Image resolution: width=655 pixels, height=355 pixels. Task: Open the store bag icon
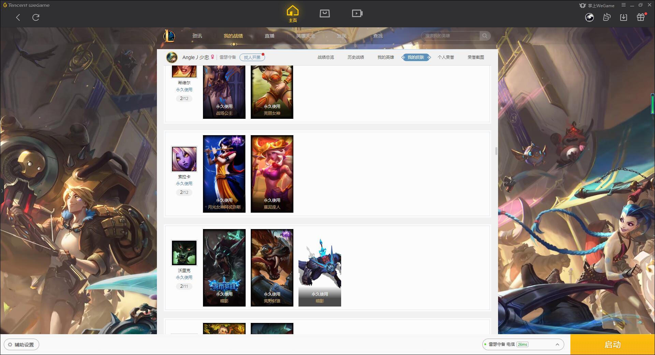(325, 14)
